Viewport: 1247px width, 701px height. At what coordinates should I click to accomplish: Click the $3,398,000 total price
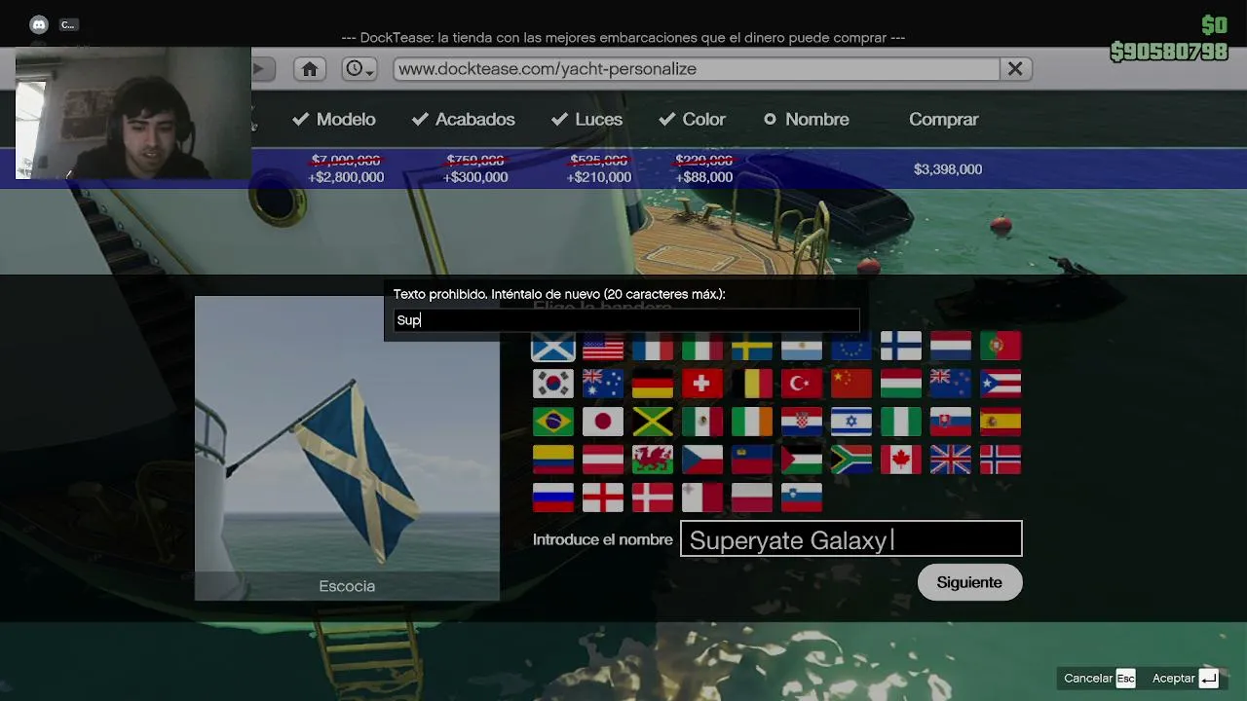point(948,169)
